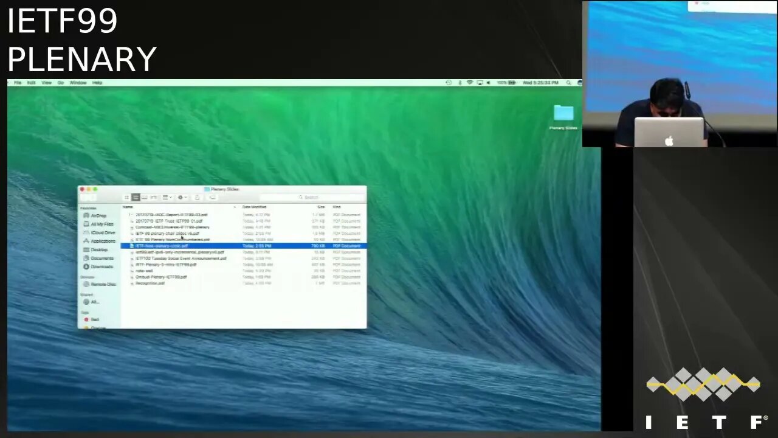Switch Finder to list view

136,197
